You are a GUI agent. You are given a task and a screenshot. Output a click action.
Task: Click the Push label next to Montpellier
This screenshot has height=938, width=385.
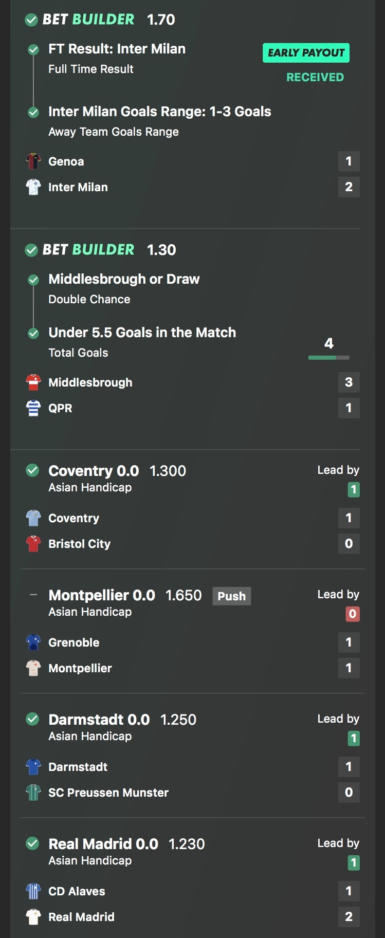(x=231, y=596)
